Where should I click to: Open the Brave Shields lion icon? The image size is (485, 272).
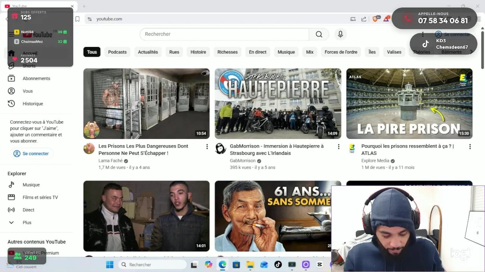(x=375, y=19)
